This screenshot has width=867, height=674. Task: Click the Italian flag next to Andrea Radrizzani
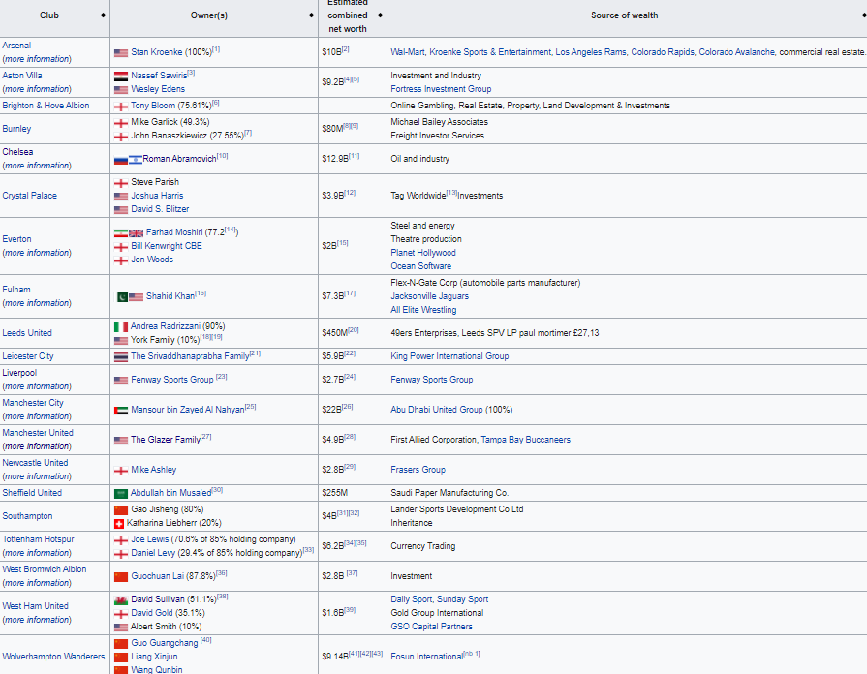pyautogui.click(x=121, y=327)
